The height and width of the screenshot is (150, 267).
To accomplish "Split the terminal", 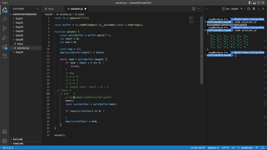I will point(249,9).
